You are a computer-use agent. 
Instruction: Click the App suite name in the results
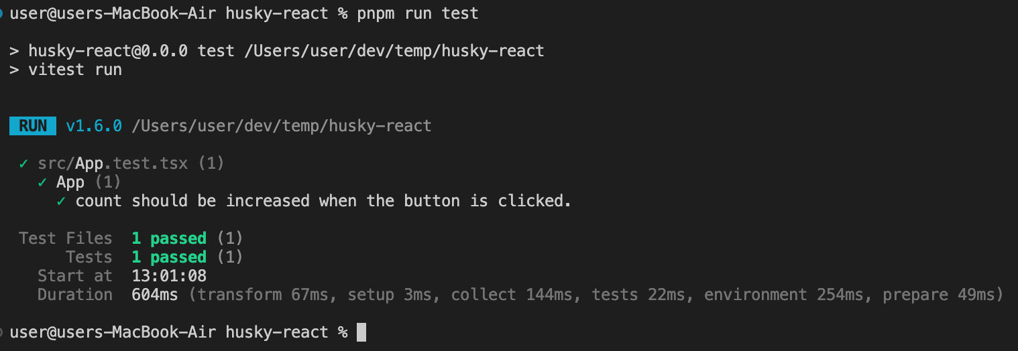(70, 182)
